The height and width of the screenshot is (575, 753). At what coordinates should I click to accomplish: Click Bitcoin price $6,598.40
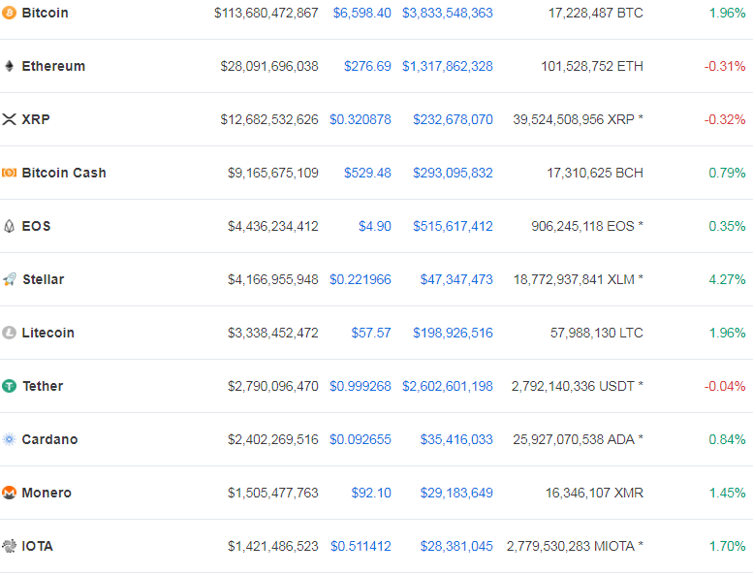tap(362, 13)
